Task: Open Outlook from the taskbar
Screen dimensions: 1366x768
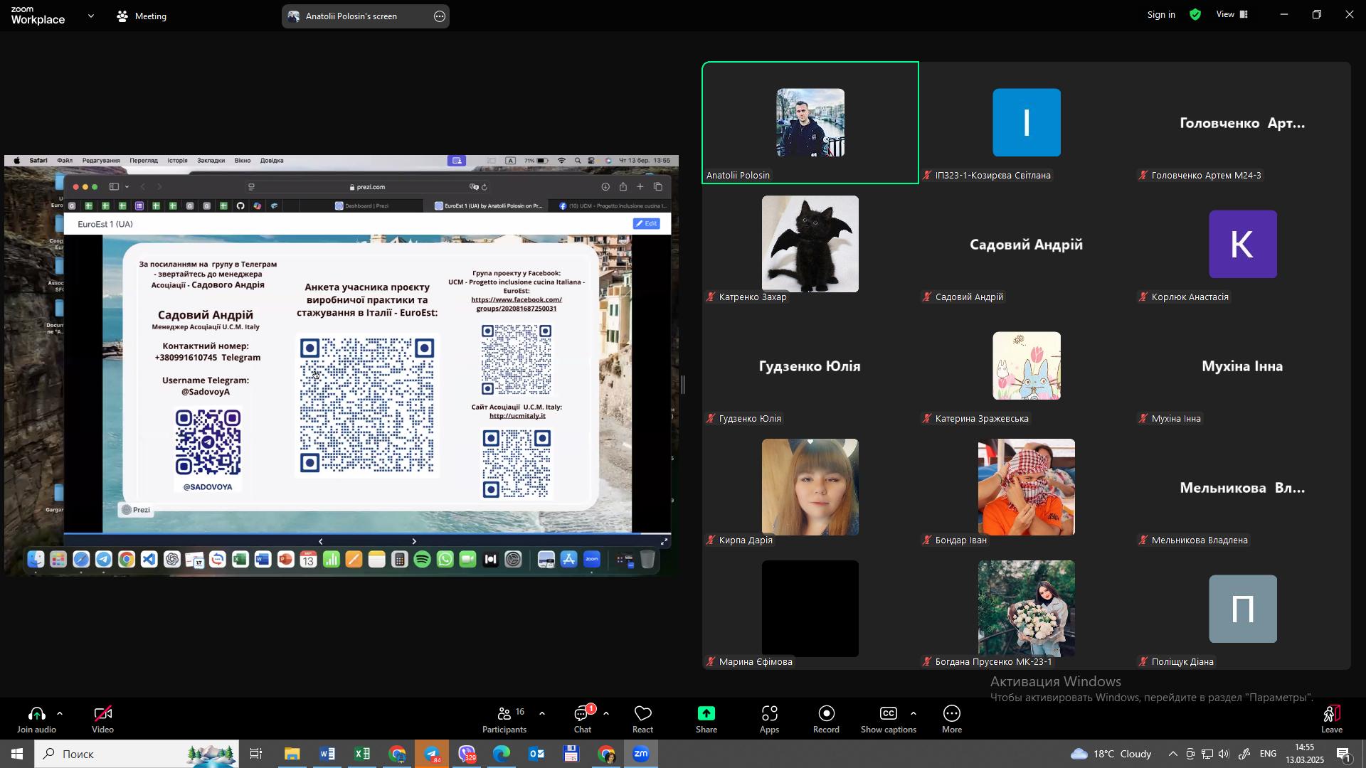Action: 536,754
